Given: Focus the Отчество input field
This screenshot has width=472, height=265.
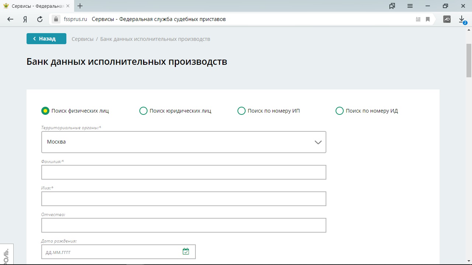Looking at the screenshot, I should pyautogui.click(x=184, y=225).
